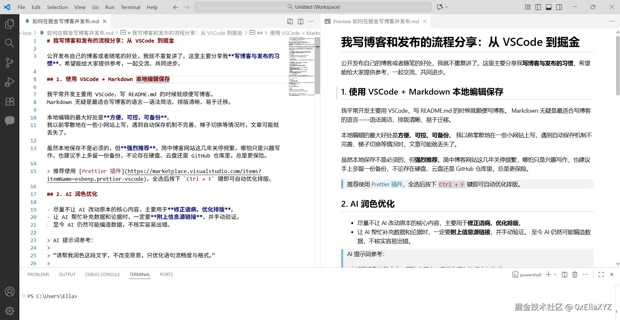Open the Search view in activity bar
The height and width of the screenshot is (320, 620).
click(10, 43)
